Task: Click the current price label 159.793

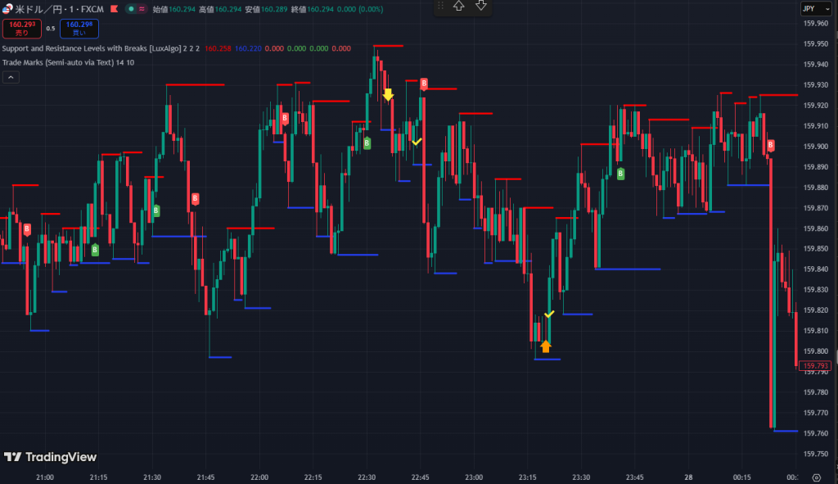Action: (816, 366)
